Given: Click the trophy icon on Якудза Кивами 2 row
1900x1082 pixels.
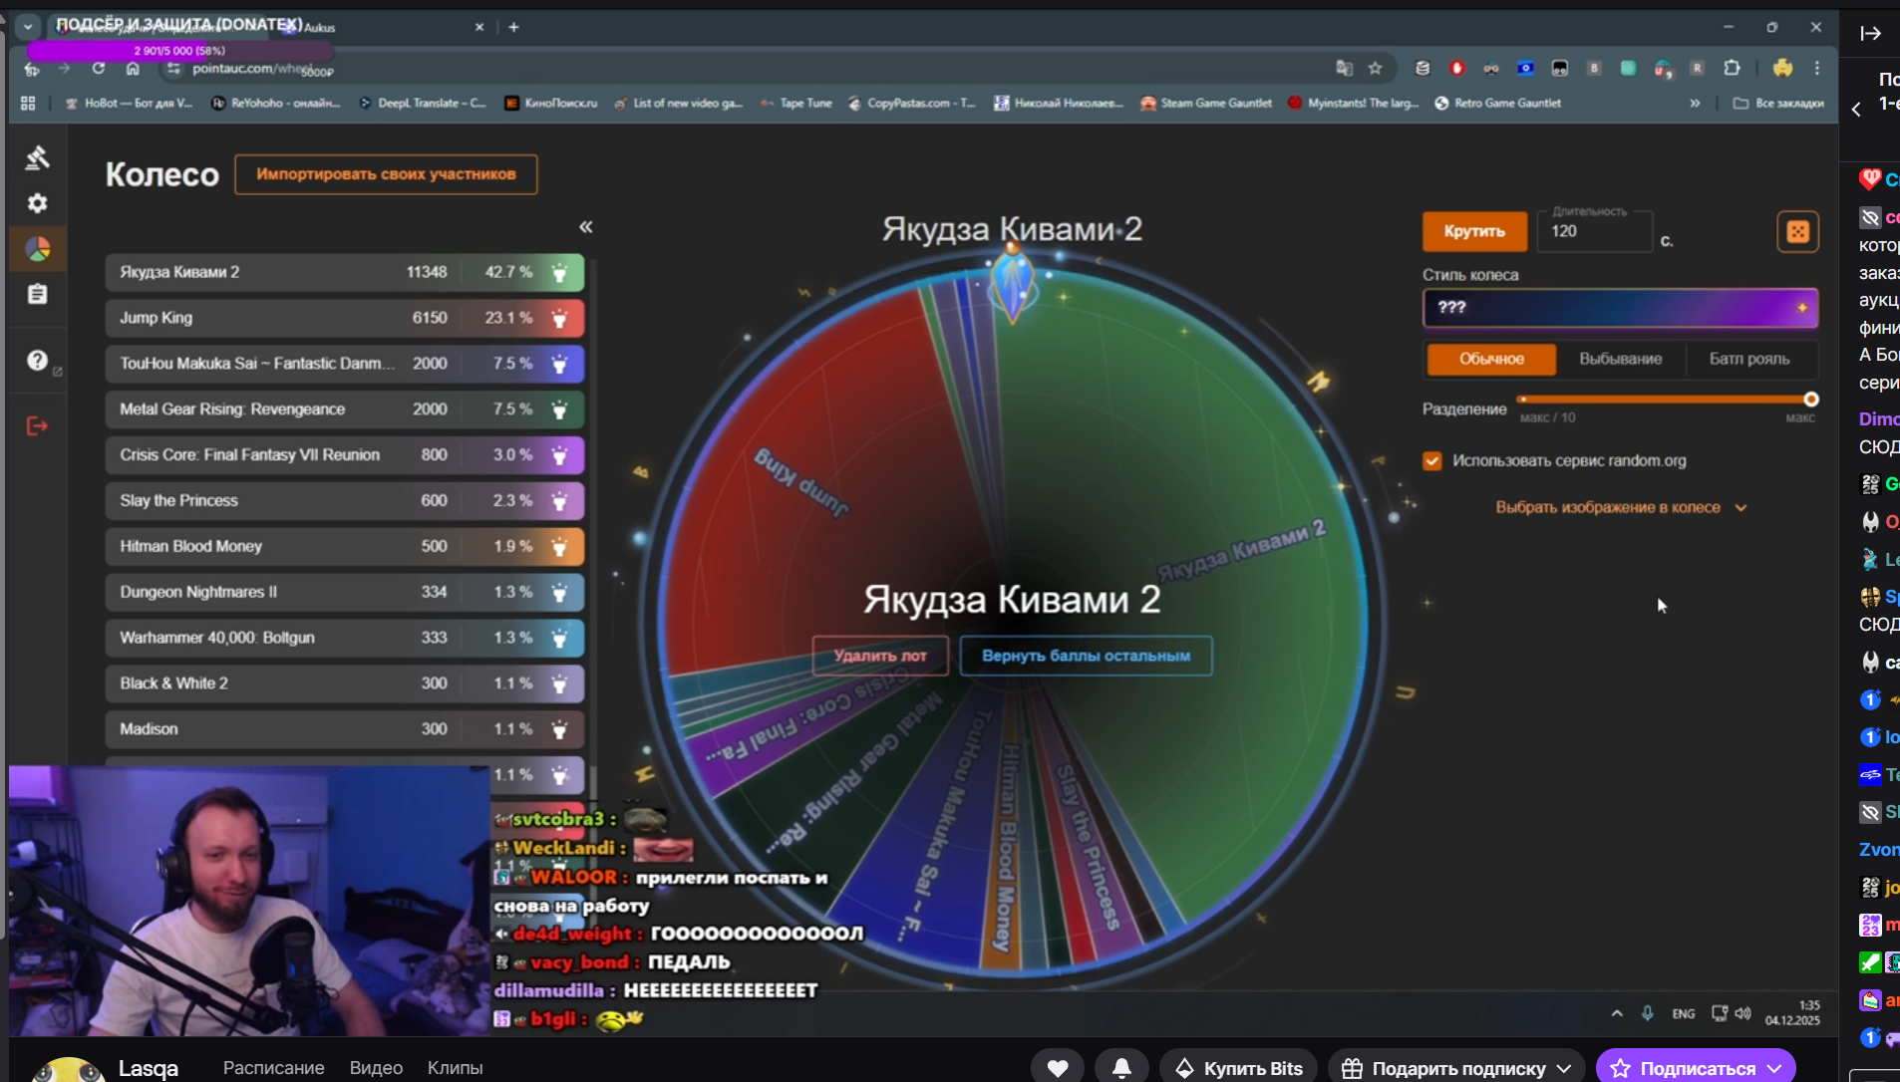Looking at the screenshot, I should coord(560,272).
